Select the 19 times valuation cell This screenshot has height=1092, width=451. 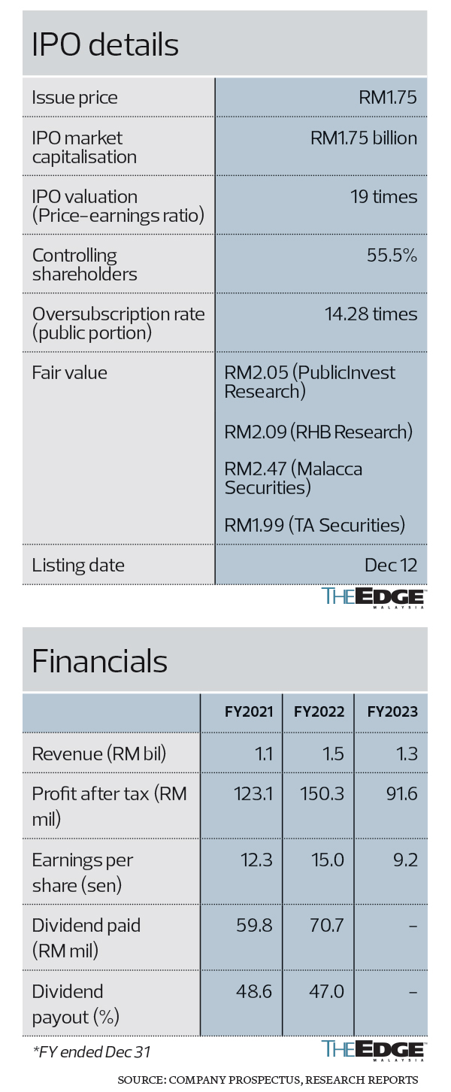384,196
